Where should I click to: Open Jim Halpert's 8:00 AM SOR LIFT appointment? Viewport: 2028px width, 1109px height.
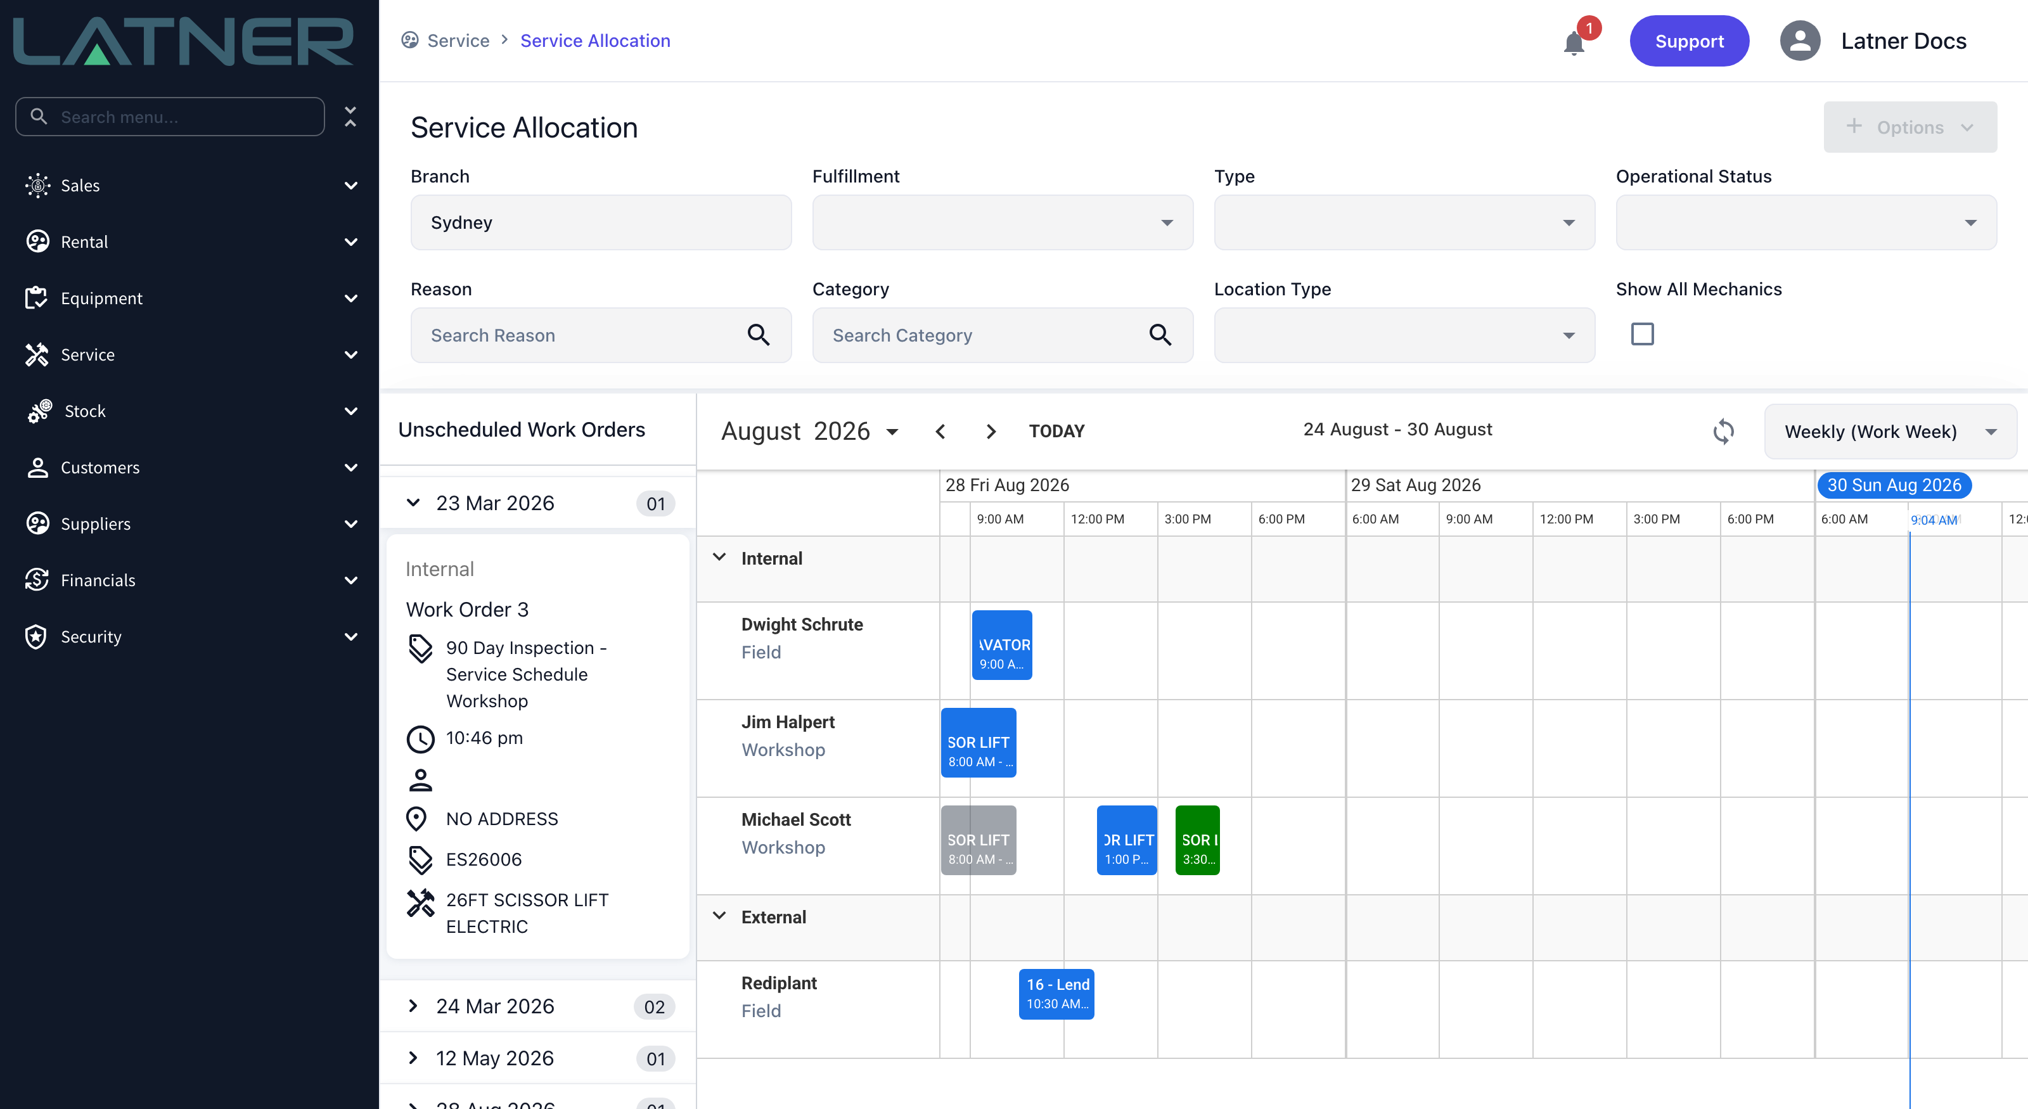978,742
